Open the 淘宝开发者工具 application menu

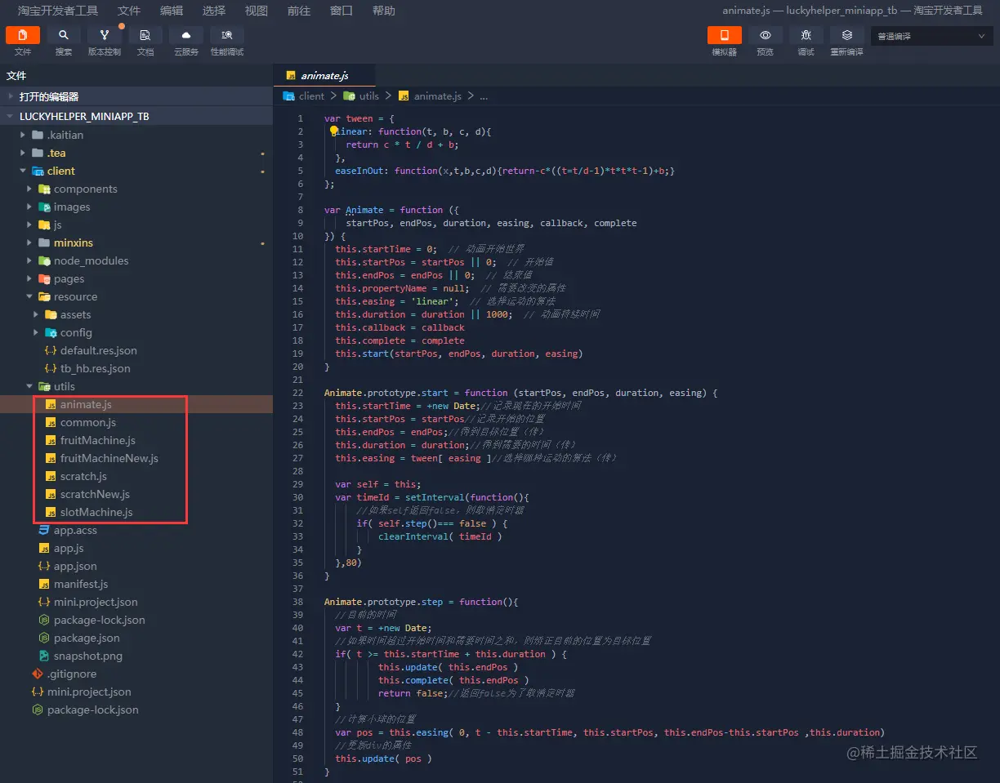[58, 11]
